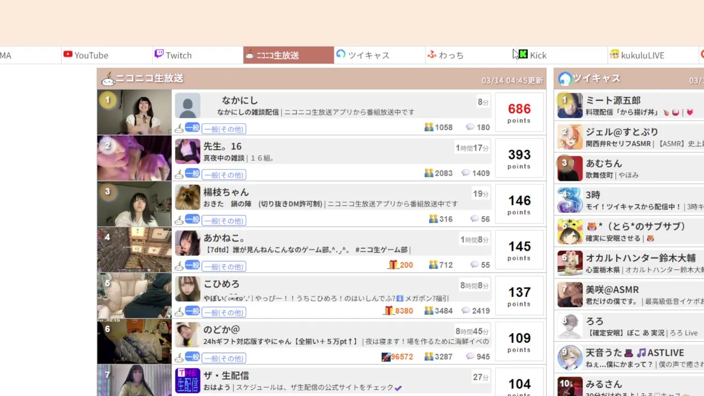Click the YouTube logo icon in tab

tap(68, 54)
